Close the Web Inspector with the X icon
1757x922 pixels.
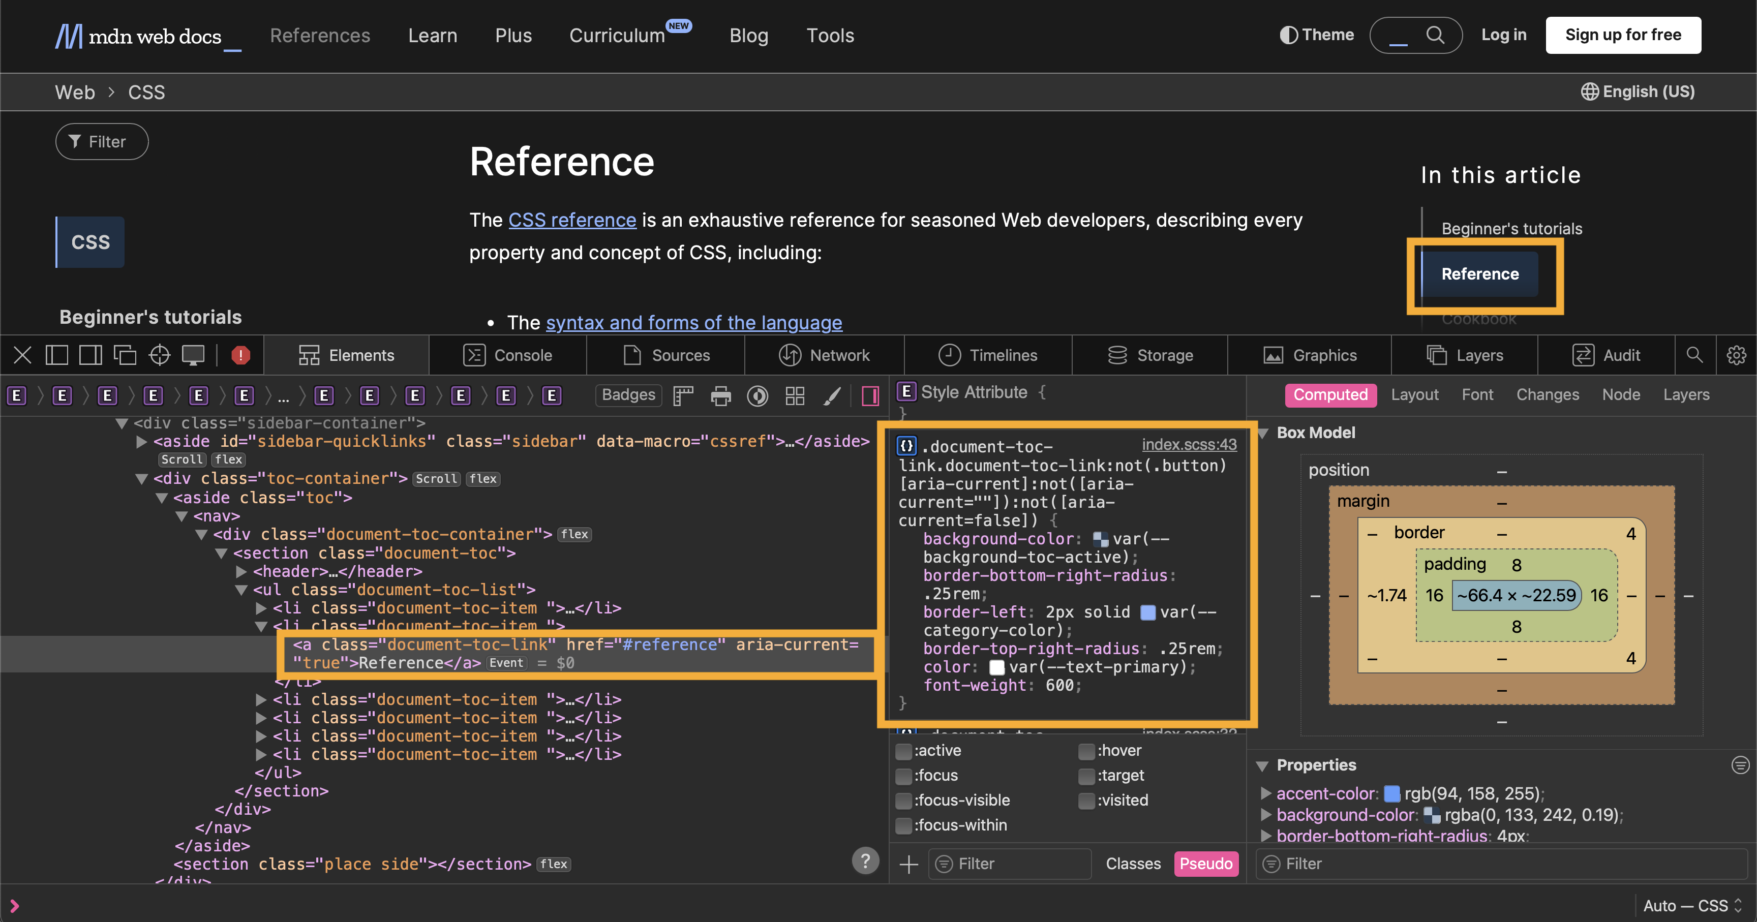tap(22, 355)
